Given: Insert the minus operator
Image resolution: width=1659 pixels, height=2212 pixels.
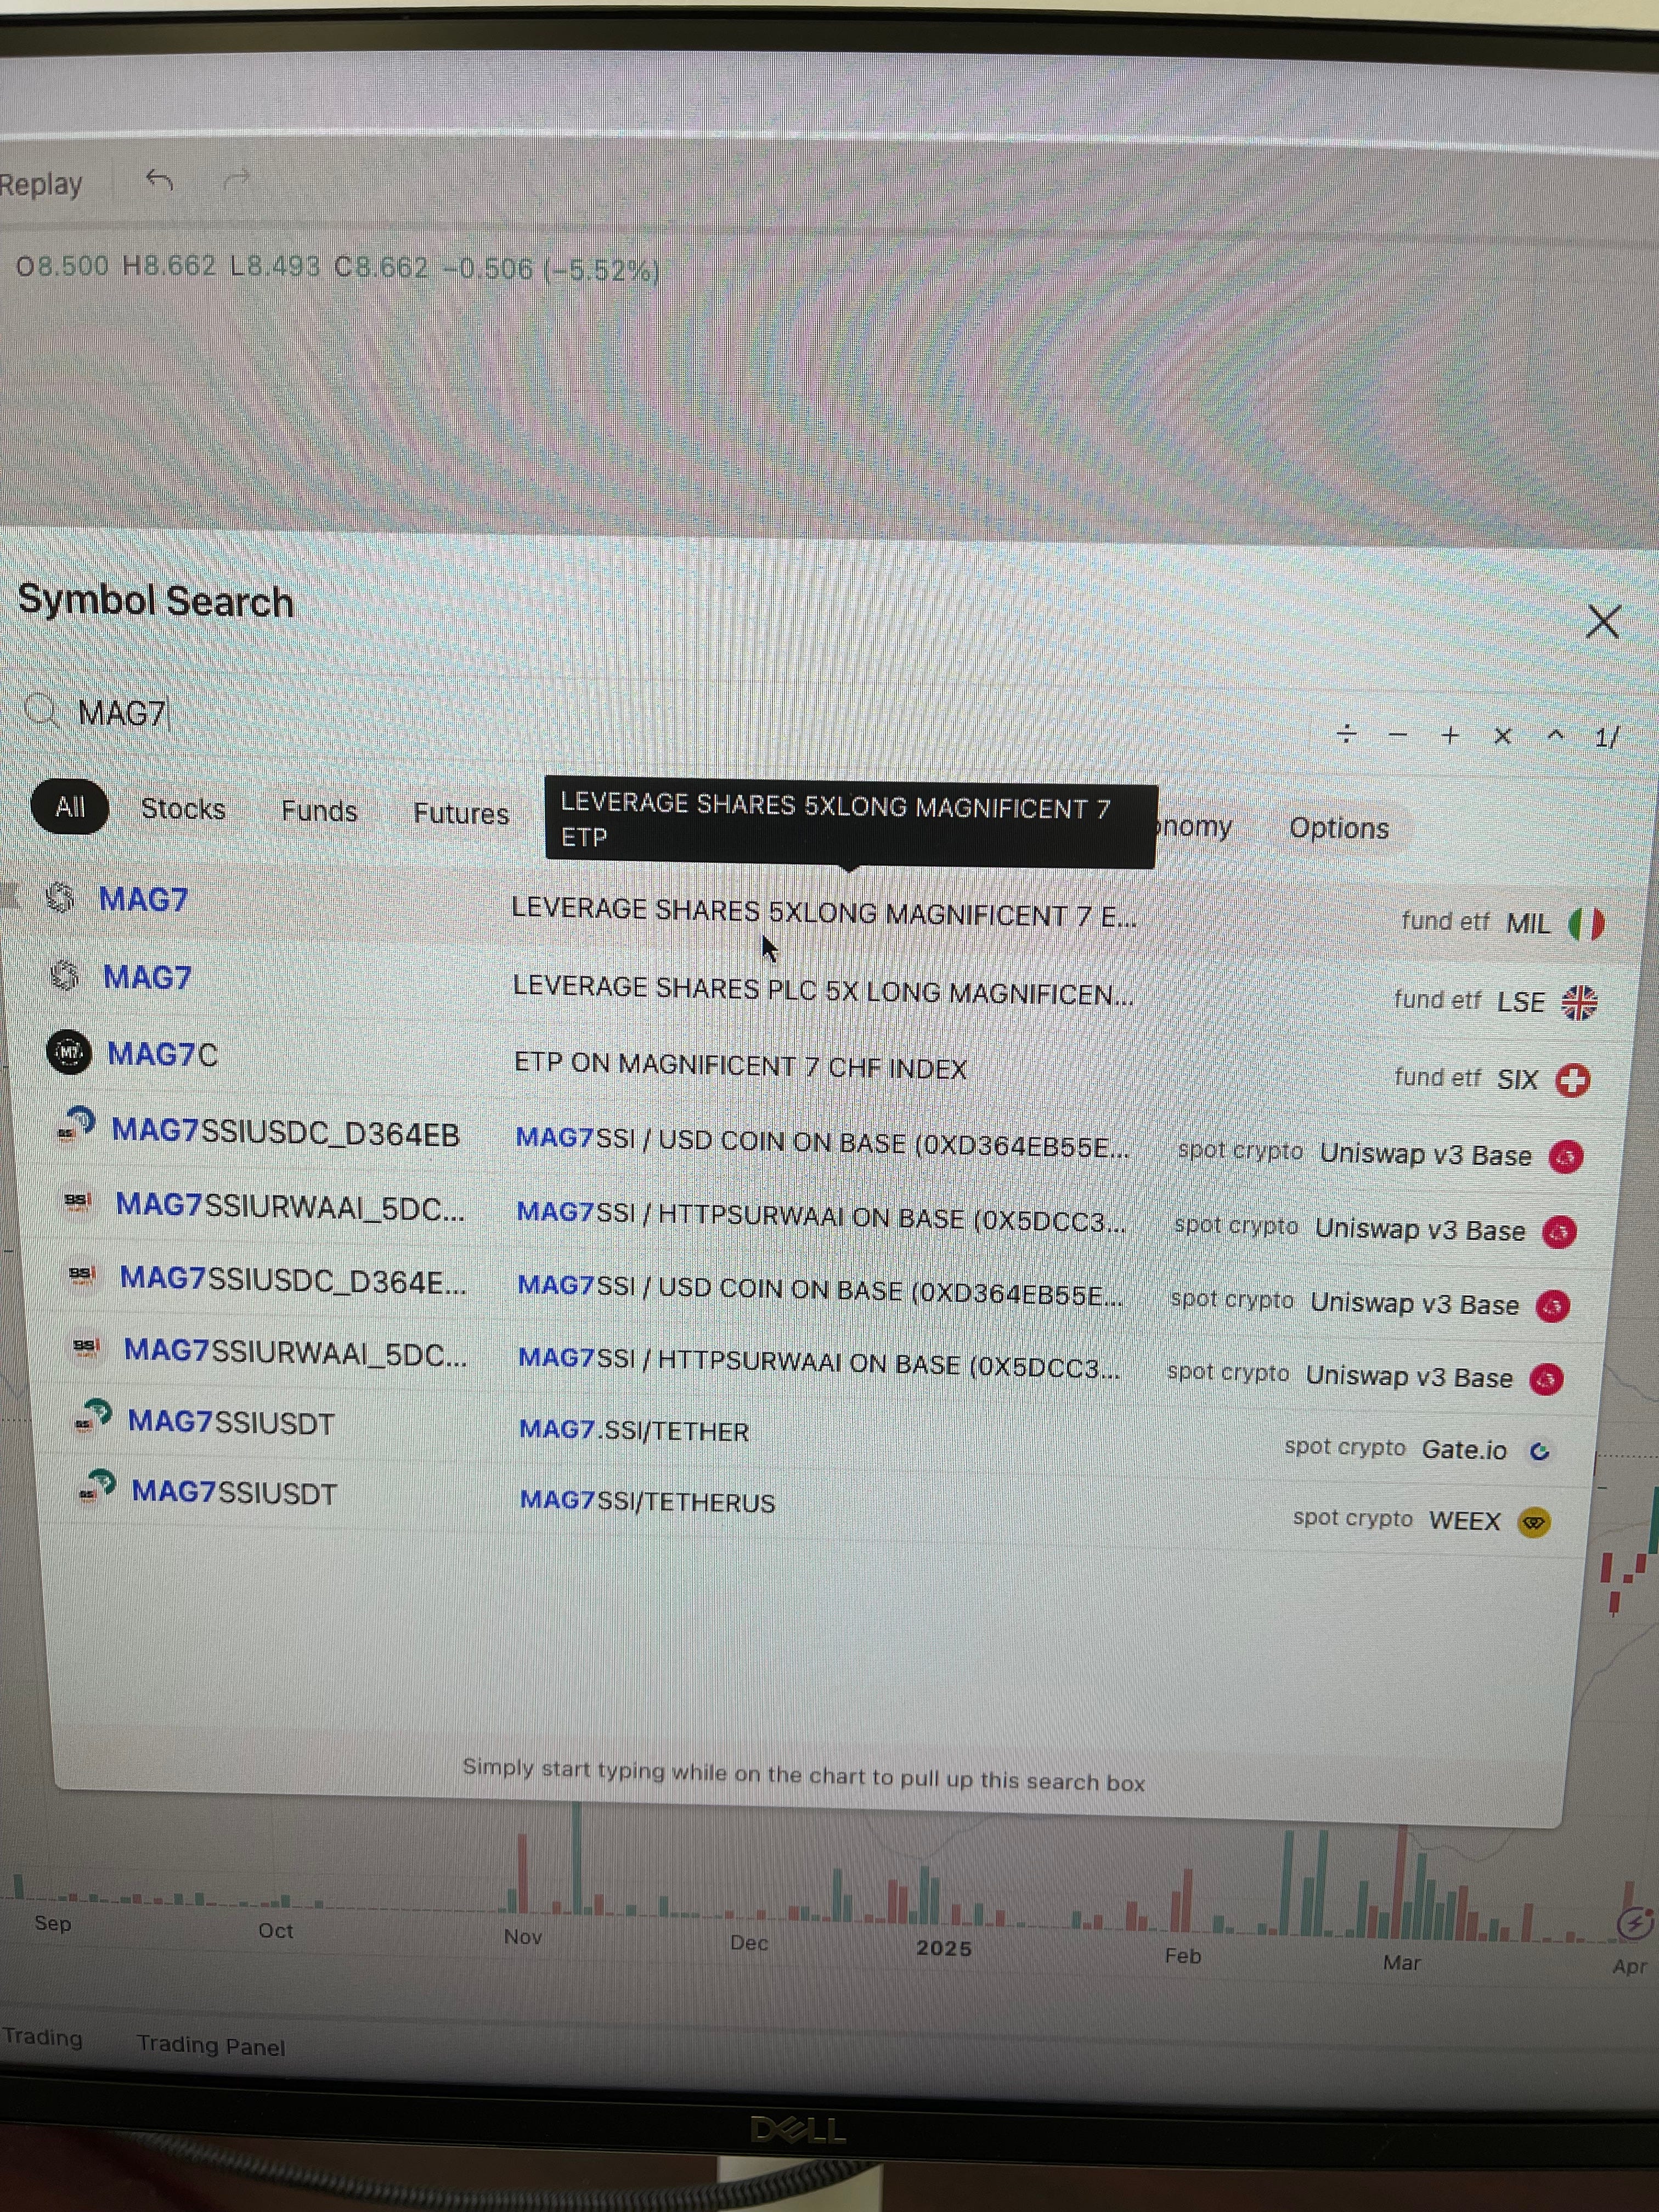Looking at the screenshot, I should pos(1398,736).
